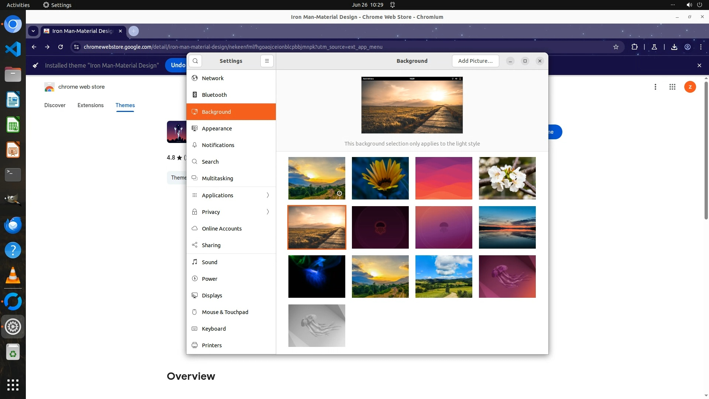Click the Settings search icon
This screenshot has width=709, height=399.
click(x=195, y=61)
